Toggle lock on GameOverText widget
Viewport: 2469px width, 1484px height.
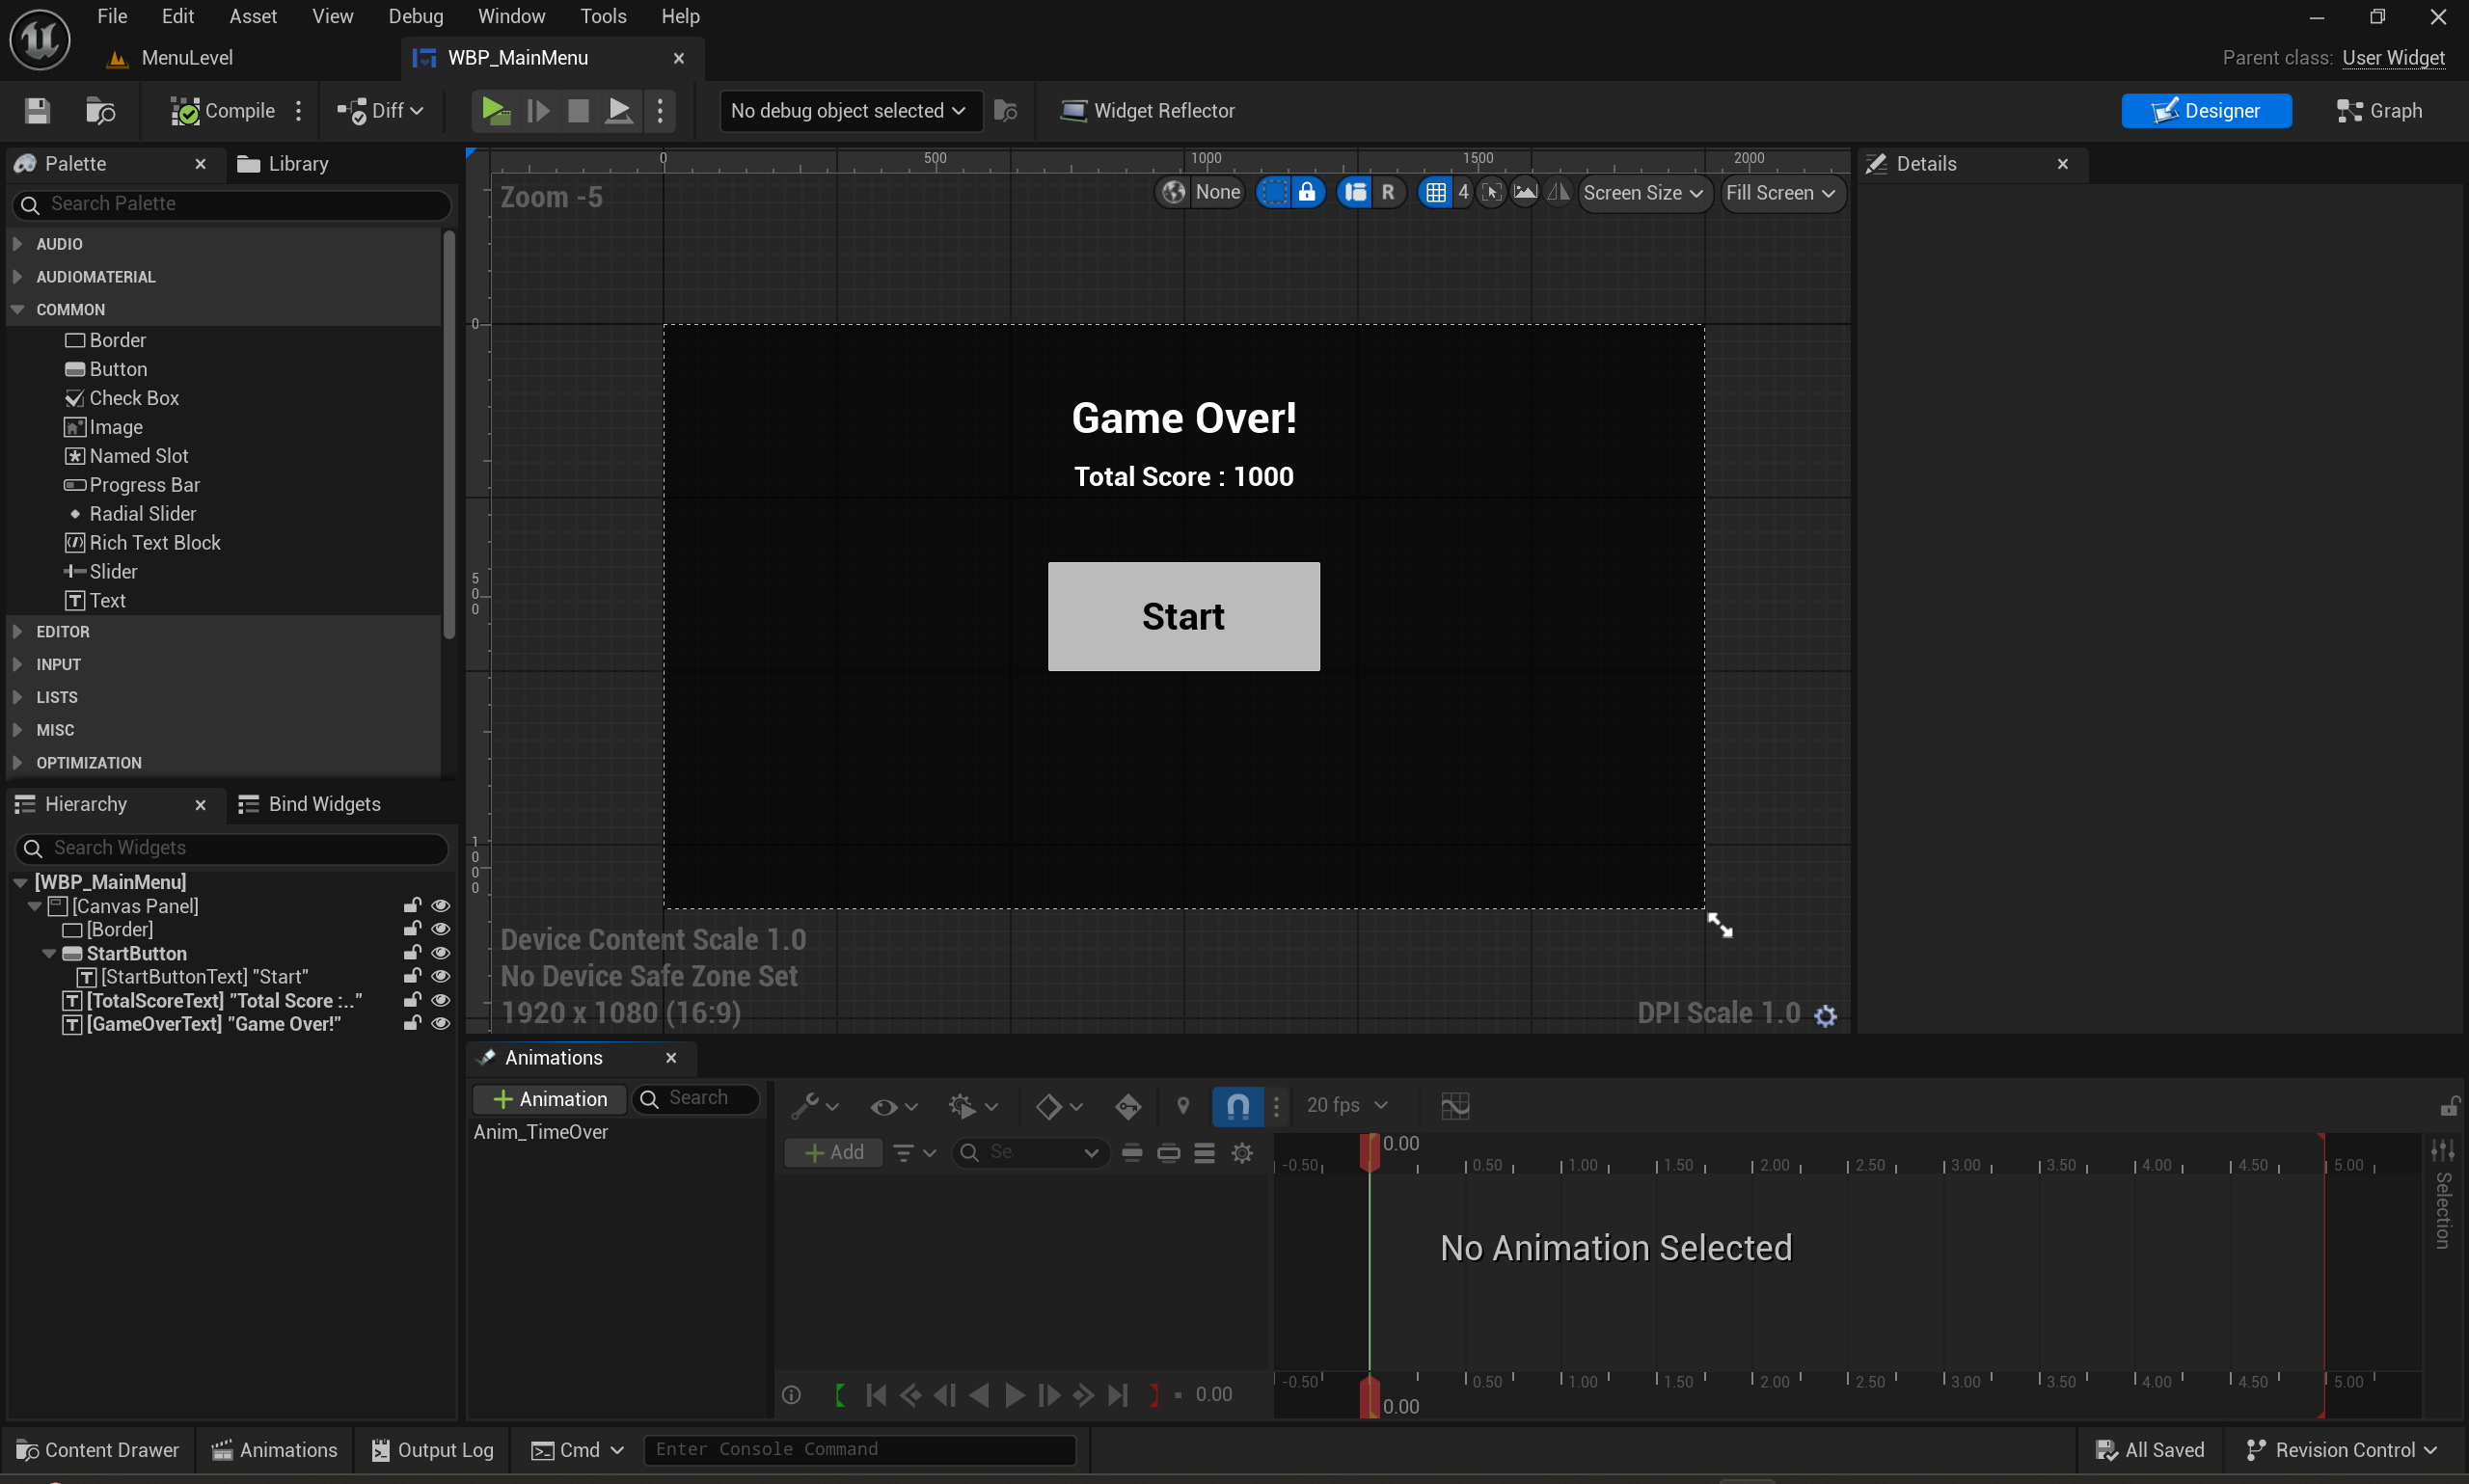click(411, 1023)
